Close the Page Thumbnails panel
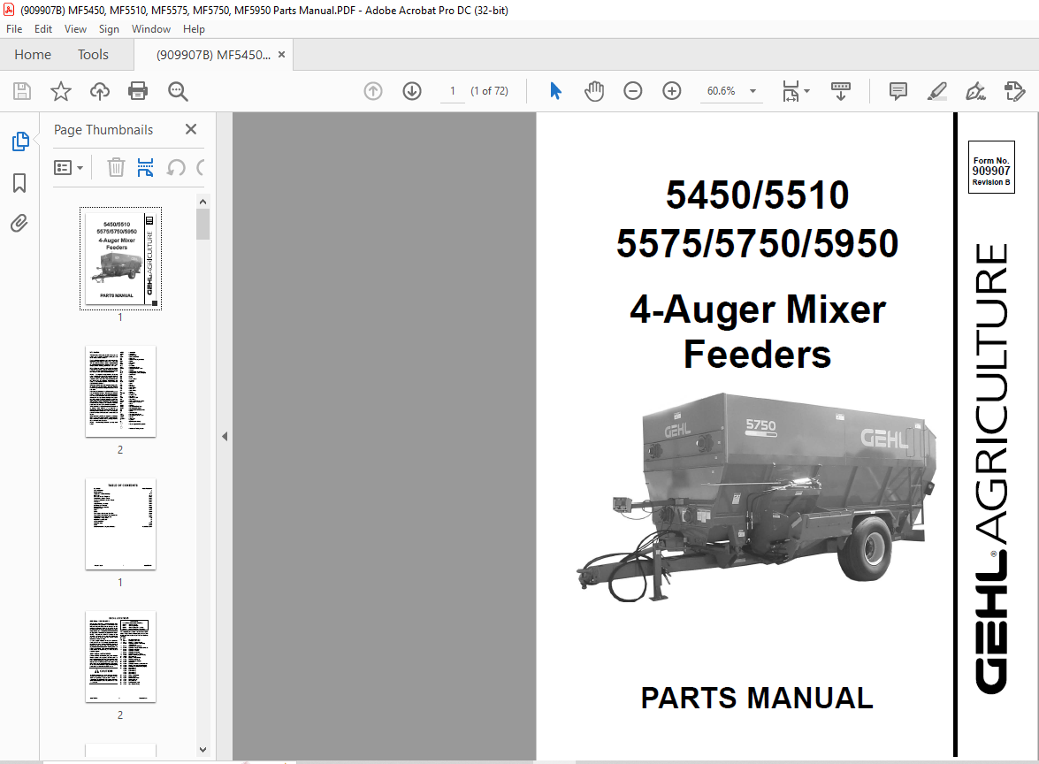 coord(191,129)
